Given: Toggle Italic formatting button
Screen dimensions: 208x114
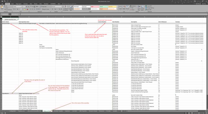Looking at the screenshot, I should click(x=16, y=9).
